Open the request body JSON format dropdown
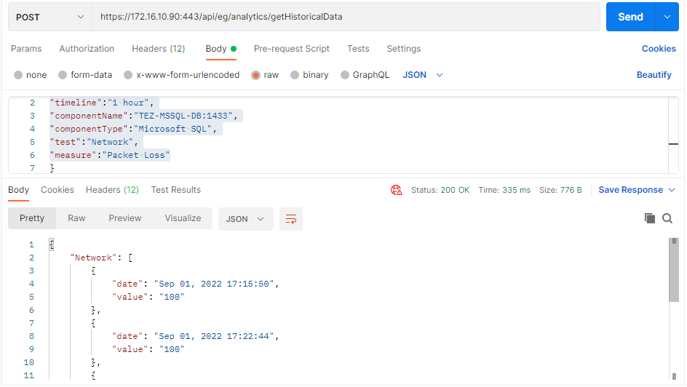The height and width of the screenshot is (387, 687). coord(423,75)
